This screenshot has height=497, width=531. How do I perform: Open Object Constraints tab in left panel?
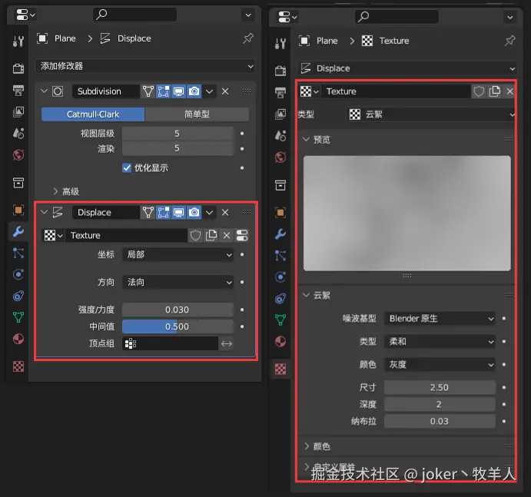click(18, 297)
